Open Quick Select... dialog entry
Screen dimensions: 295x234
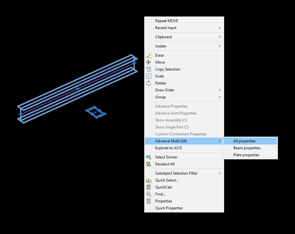(184, 180)
